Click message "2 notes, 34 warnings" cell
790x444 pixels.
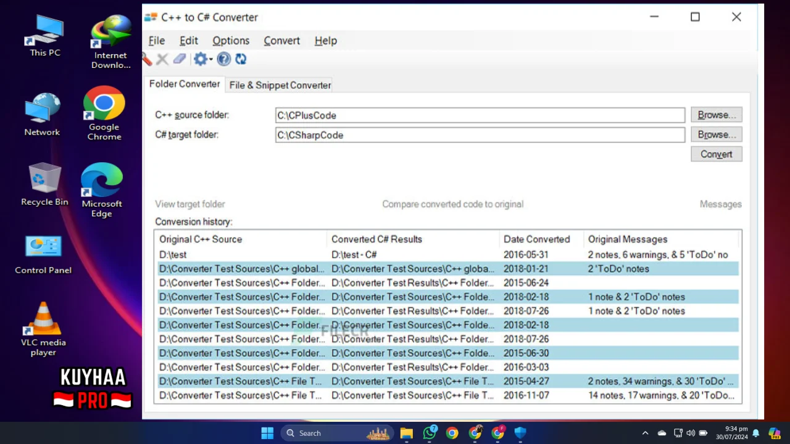coord(661,381)
